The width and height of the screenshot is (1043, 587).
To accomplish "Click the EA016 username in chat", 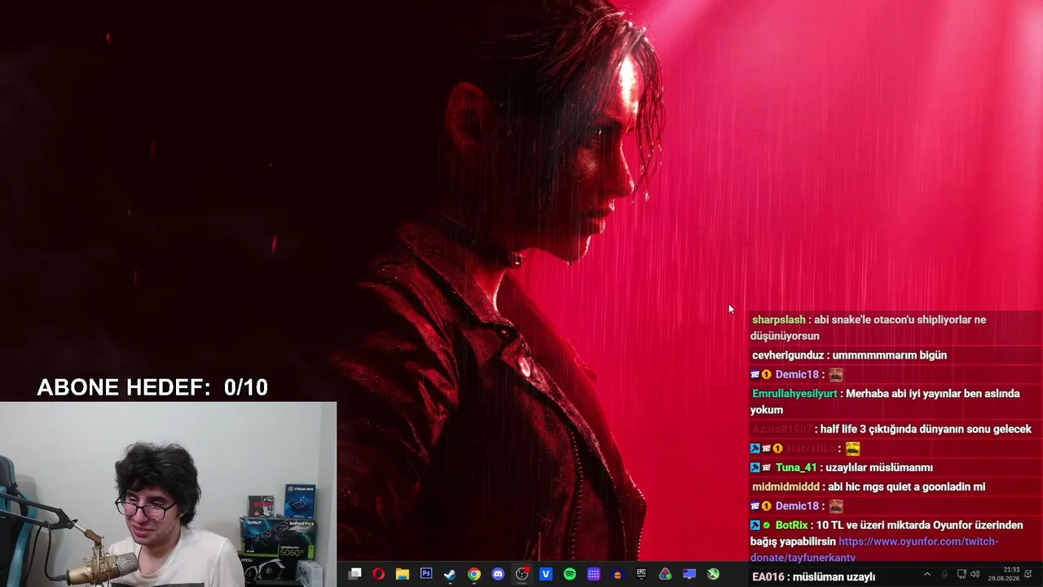I will click(768, 576).
